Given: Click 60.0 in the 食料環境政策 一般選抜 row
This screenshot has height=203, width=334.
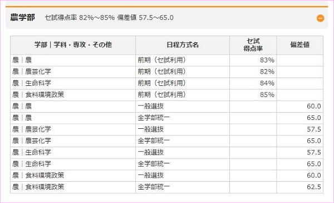Looking at the screenshot, I should point(314,176).
